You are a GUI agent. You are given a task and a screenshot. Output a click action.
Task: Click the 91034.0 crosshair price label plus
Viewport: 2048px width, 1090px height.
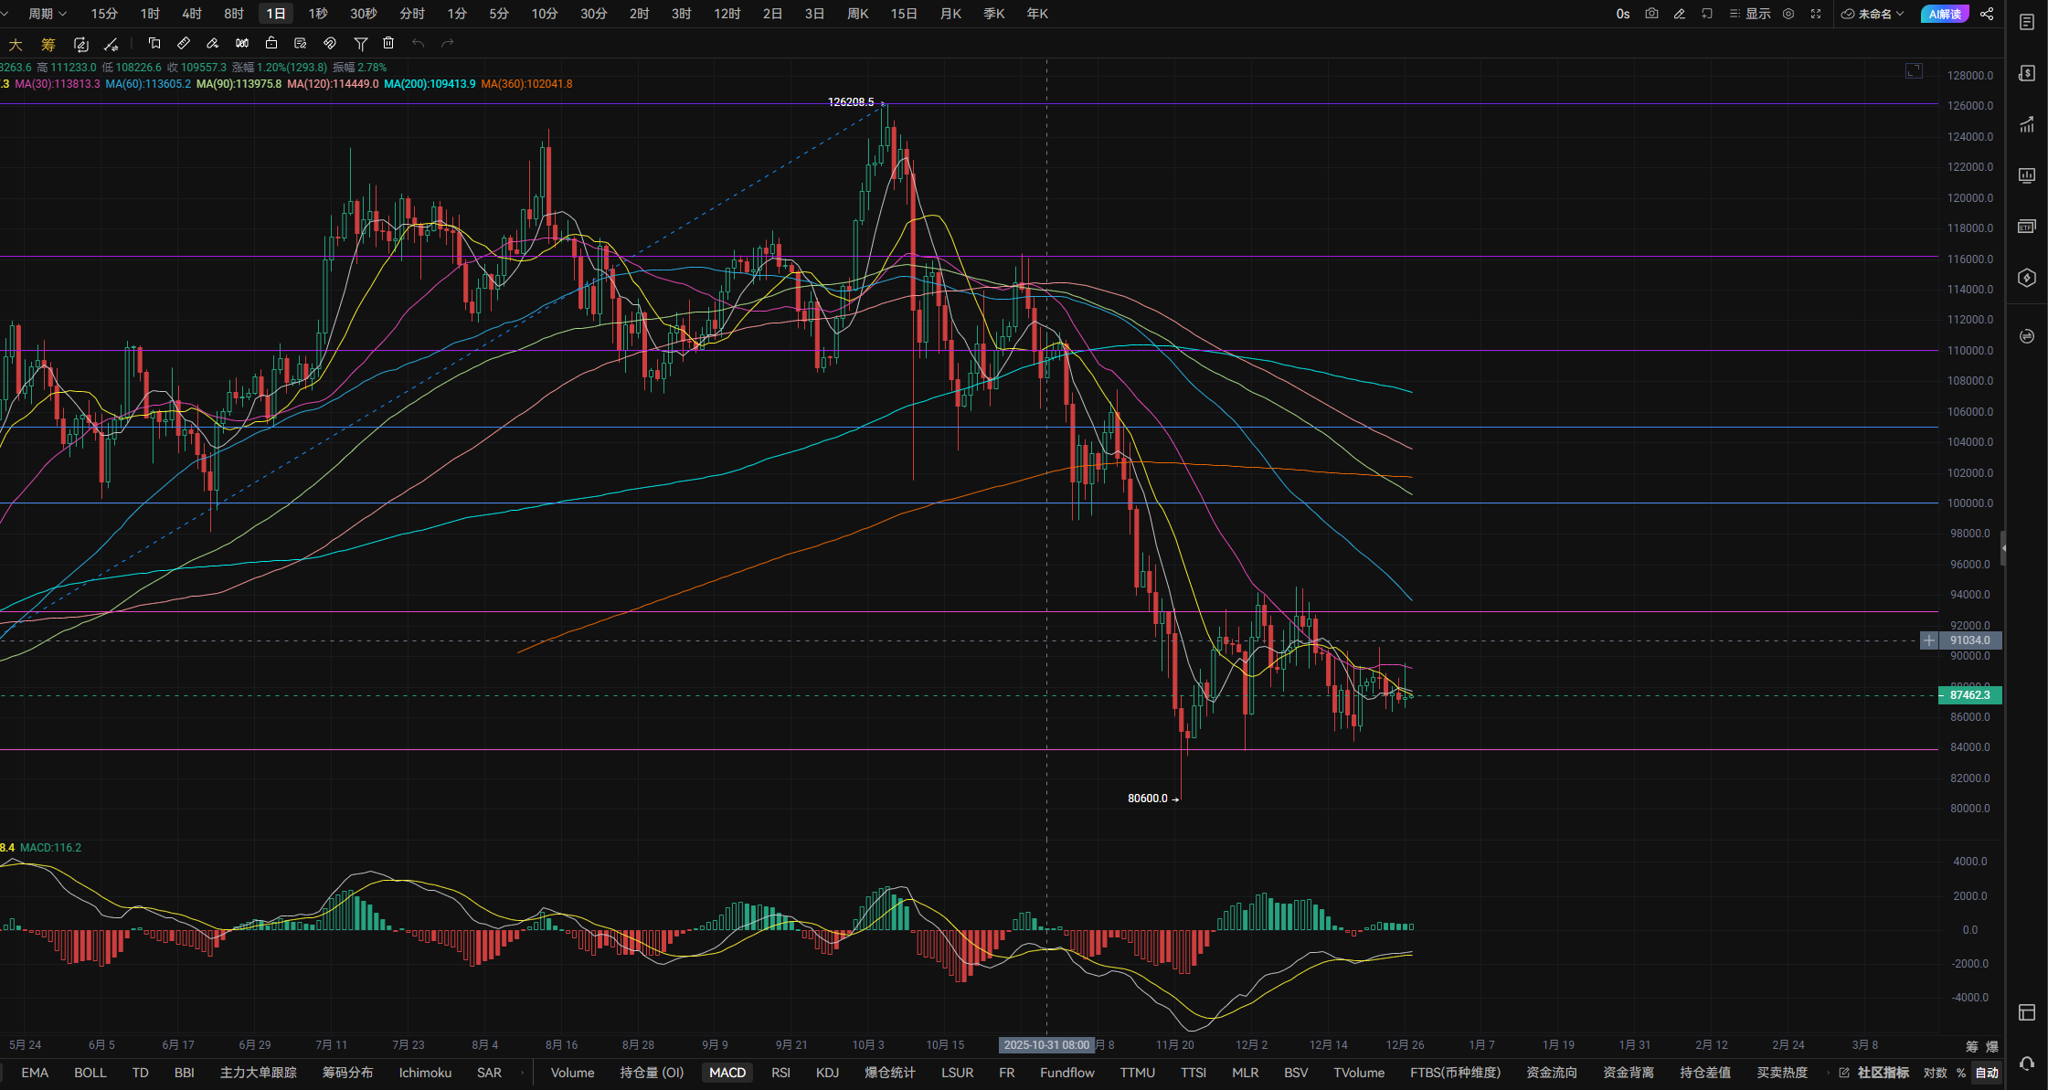click(x=1929, y=640)
